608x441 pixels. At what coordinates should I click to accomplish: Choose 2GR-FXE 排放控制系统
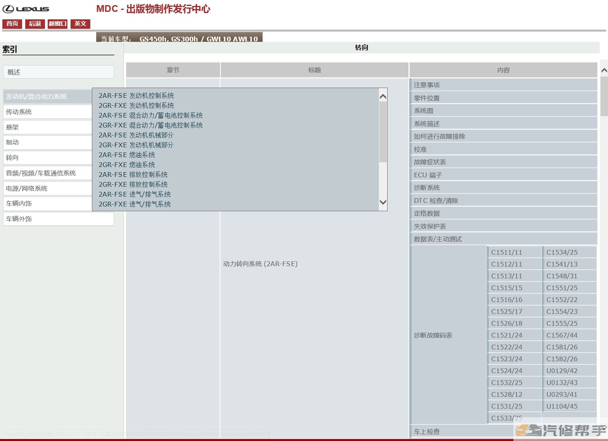click(x=133, y=184)
